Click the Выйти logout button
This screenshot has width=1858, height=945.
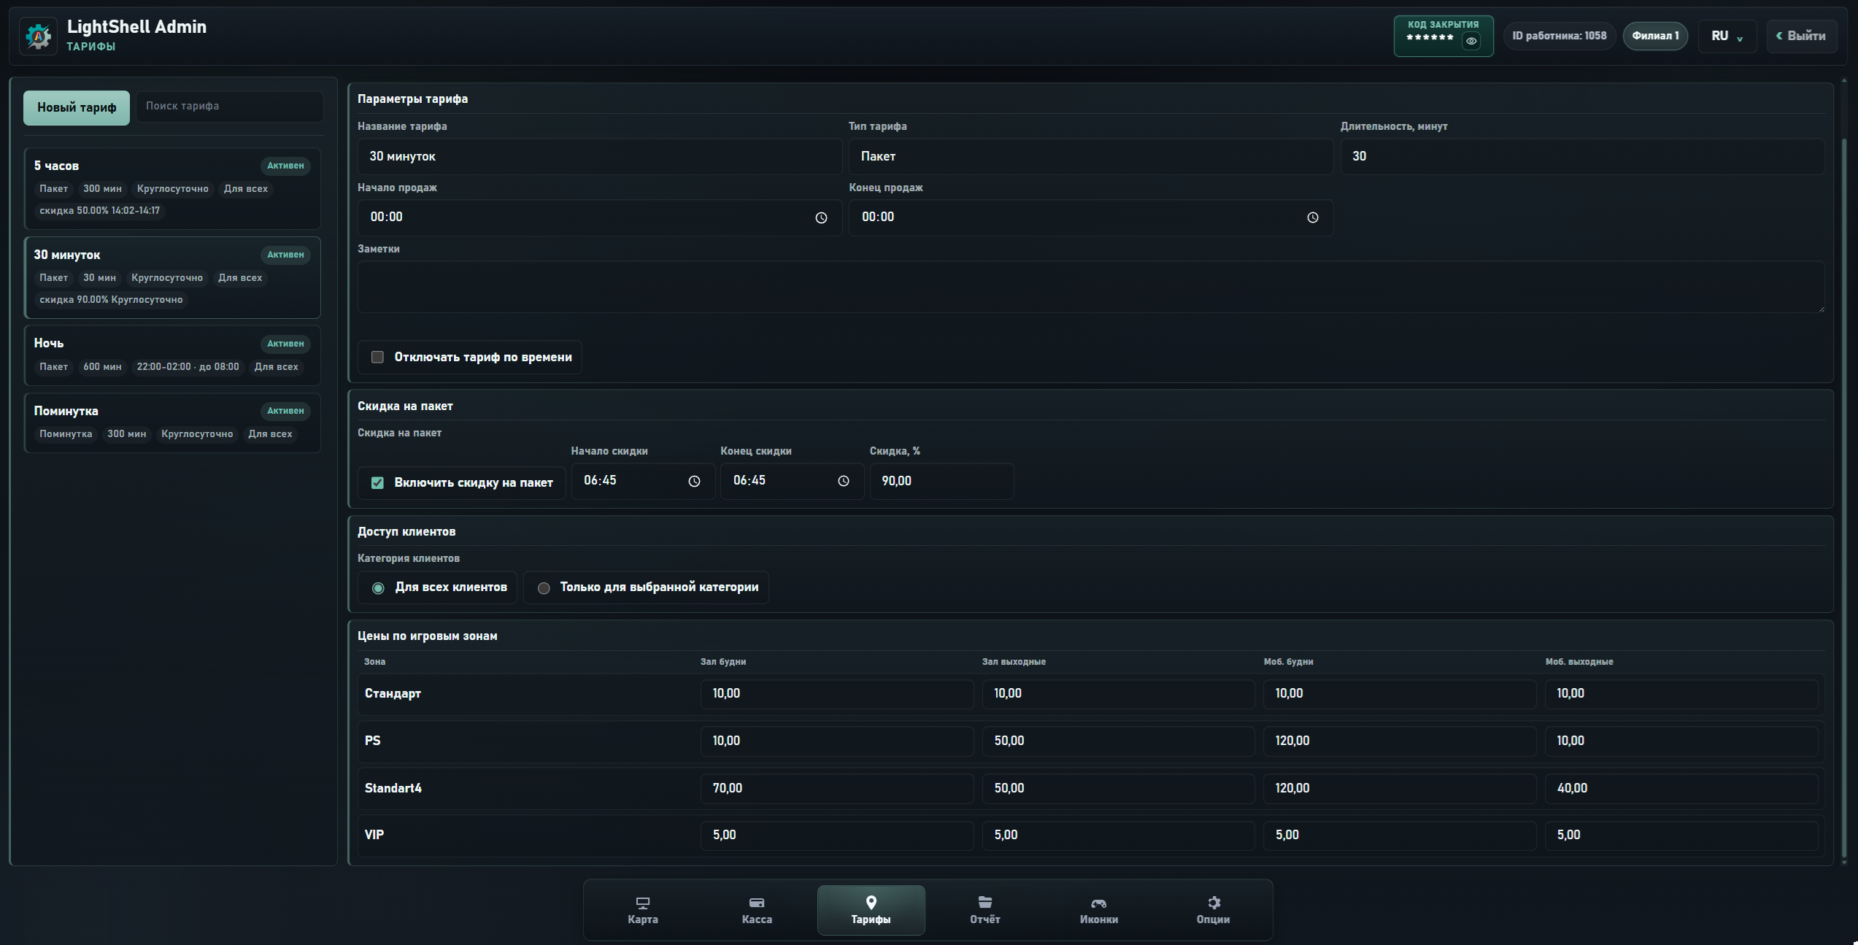click(1801, 36)
